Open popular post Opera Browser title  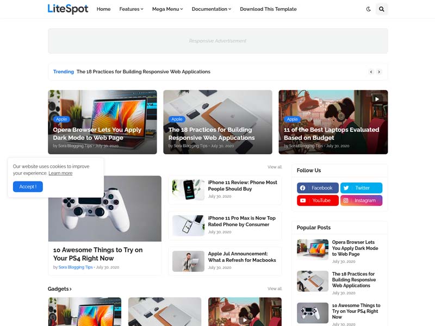tap(355, 248)
